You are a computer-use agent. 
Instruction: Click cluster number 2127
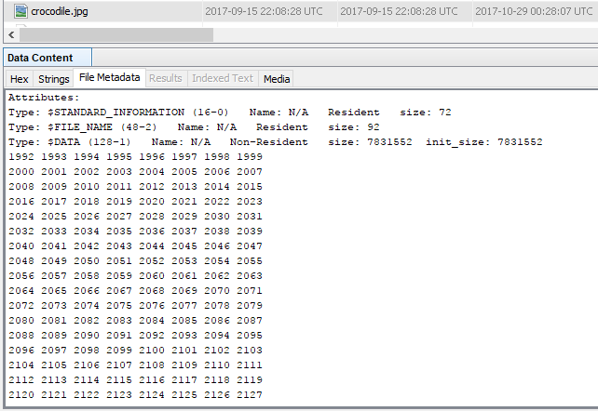[250, 394]
